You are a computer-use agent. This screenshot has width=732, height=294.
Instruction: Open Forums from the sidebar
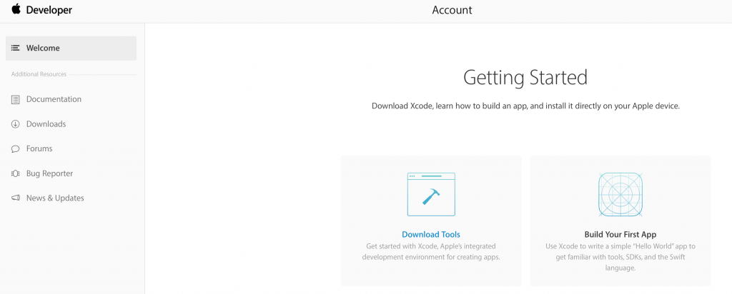[x=39, y=148]
